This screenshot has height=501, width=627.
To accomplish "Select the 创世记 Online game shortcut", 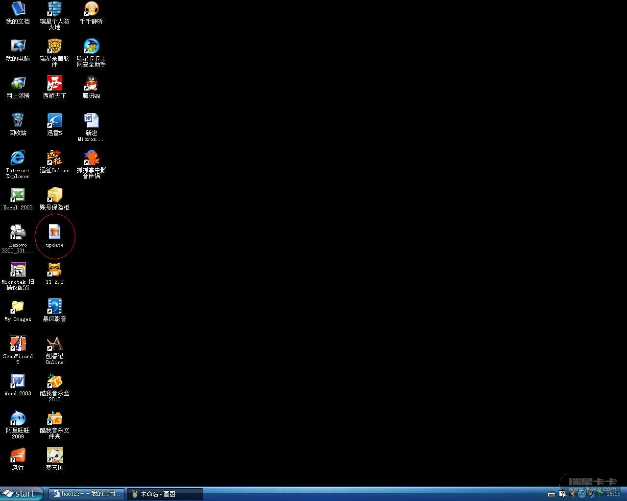I will pos(54,350).
